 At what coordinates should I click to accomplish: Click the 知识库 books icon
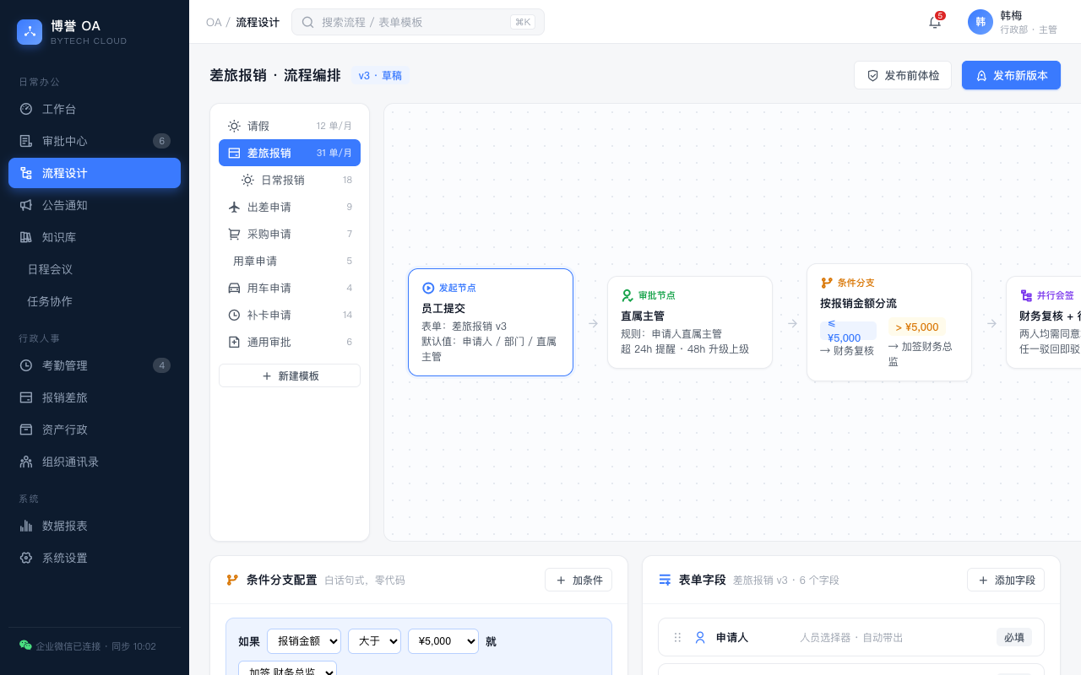tap(26, 237)
